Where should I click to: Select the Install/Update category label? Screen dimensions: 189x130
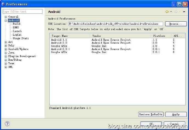[18, 49]
